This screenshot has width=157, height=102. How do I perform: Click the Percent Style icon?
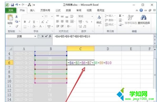[x=87, y=22]
